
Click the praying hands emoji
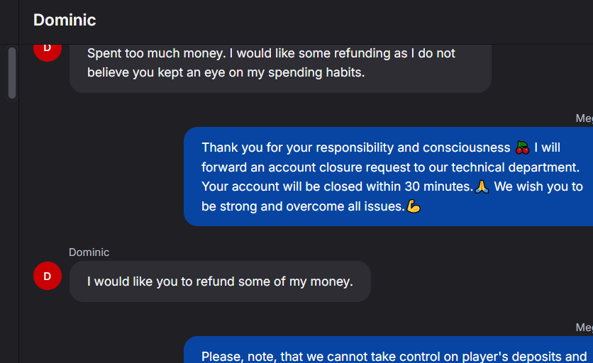tap(482, 186)
